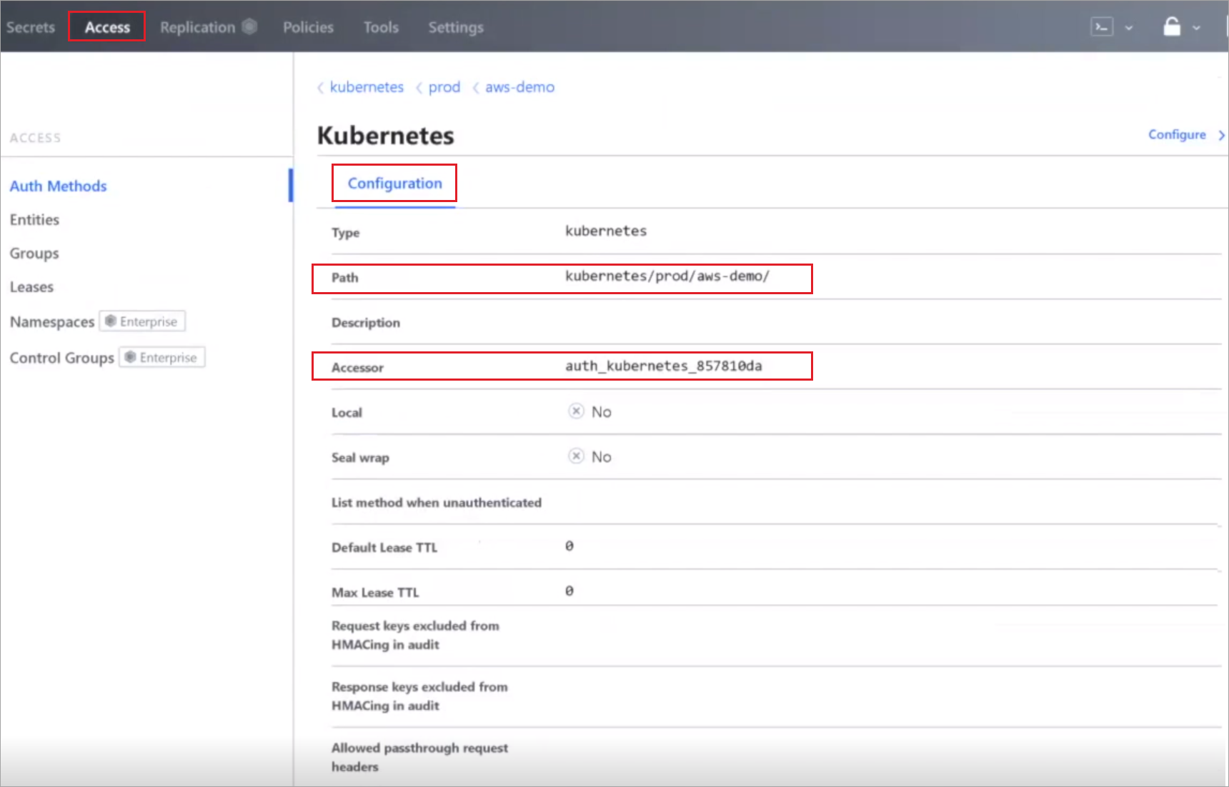Click 'List method when unauthenticated' label

pos(436,502)
